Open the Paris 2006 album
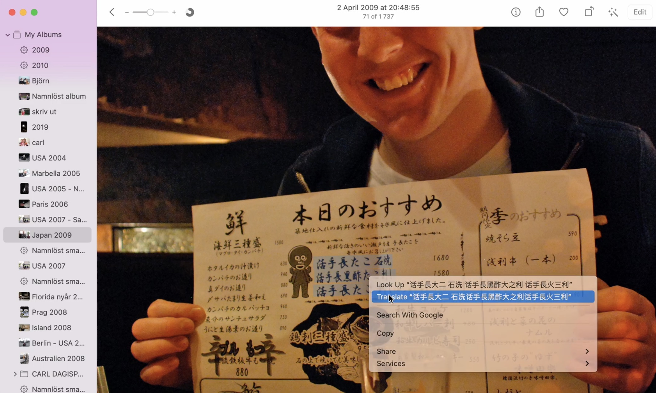Viewport: 656px width, 393px height. (x=47, y=204)
